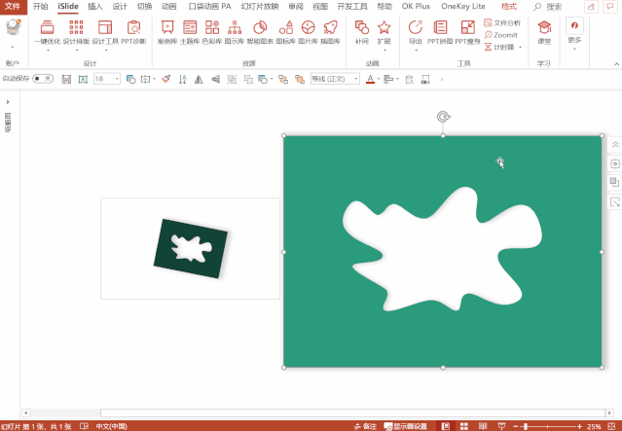Open font color dropdown arrow

379,80
